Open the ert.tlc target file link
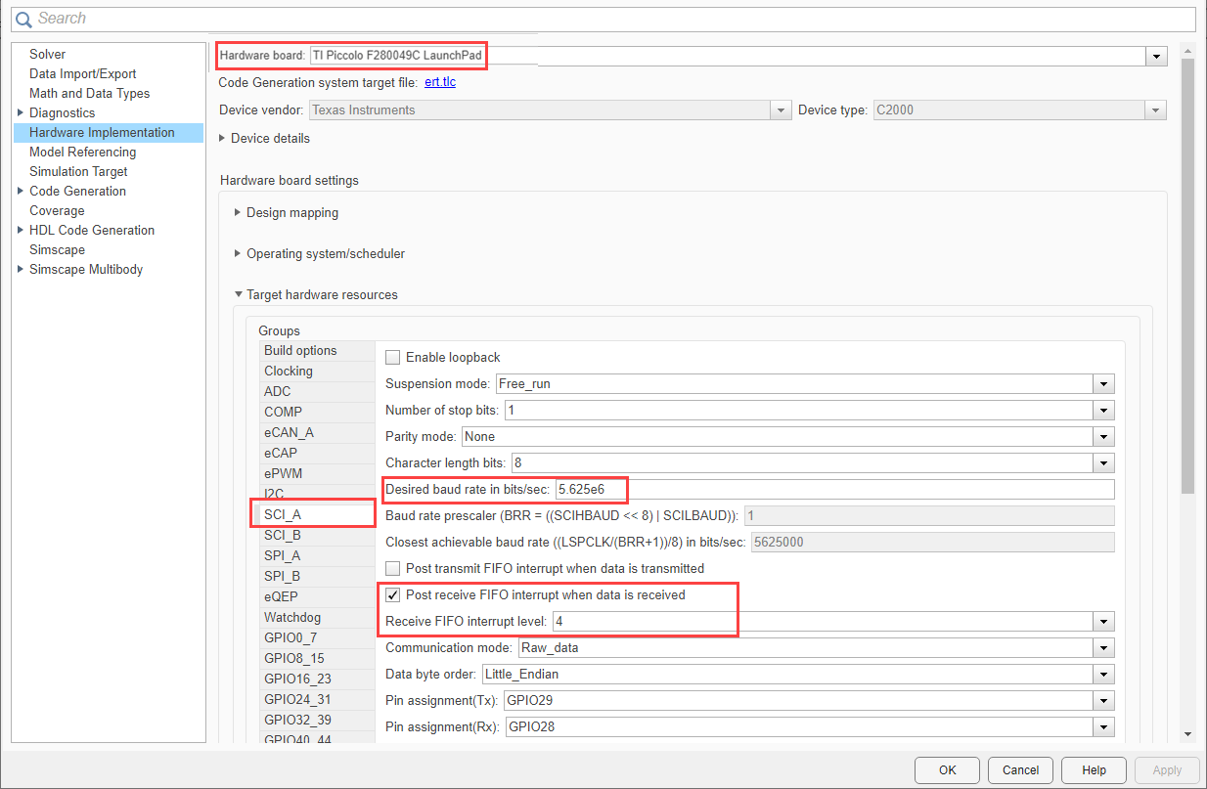The width and height of the screenshot is (1207, 789). pos(440,82)
